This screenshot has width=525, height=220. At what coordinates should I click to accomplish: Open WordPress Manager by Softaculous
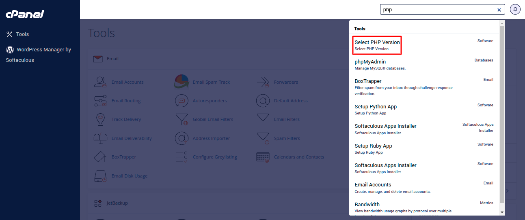39,55
